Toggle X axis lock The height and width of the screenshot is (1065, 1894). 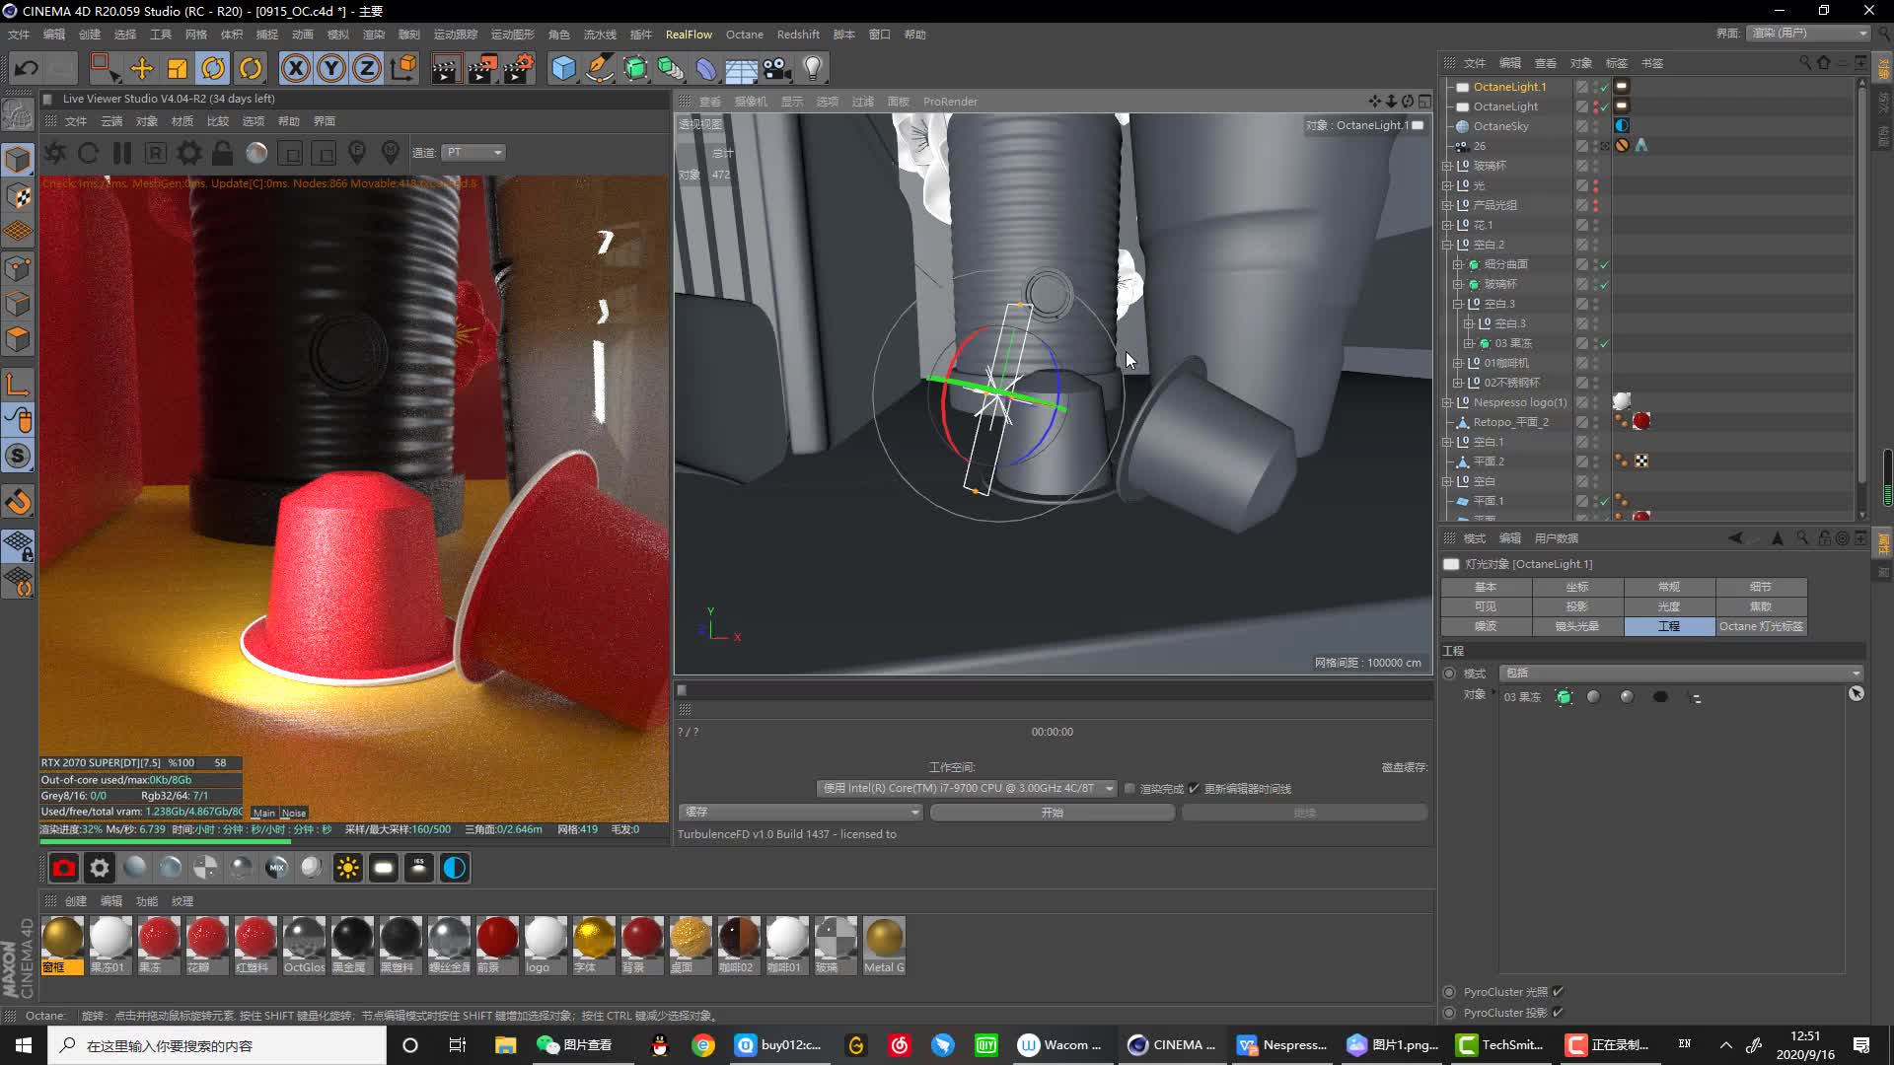295,68
